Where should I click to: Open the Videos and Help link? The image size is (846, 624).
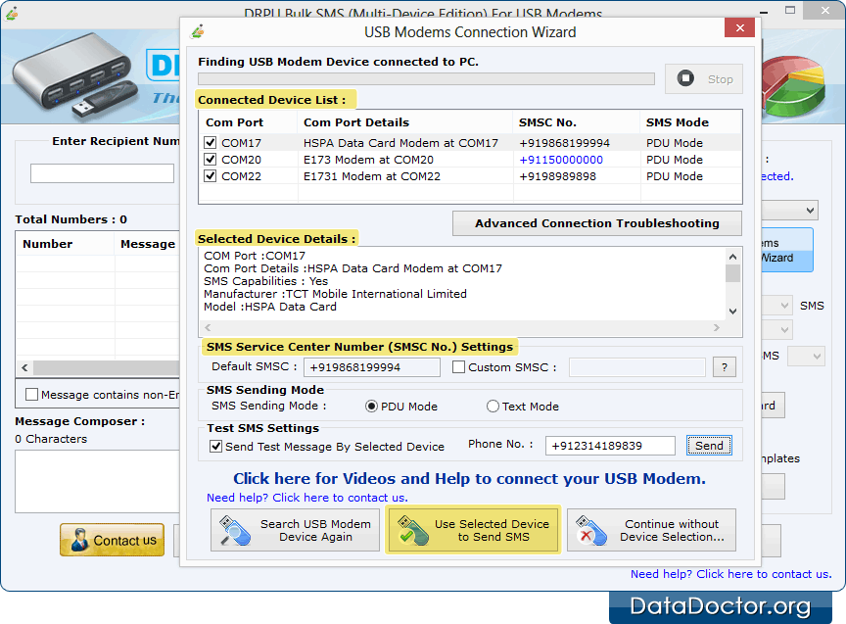coord(469,479)
